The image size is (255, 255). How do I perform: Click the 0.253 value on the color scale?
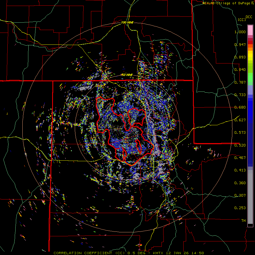(x=240, y=208)
